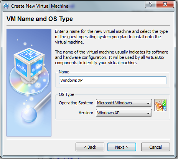Screen dimensions: 178x159
Task: Go to the previous step with Back
Action: [x=90, y=147]
